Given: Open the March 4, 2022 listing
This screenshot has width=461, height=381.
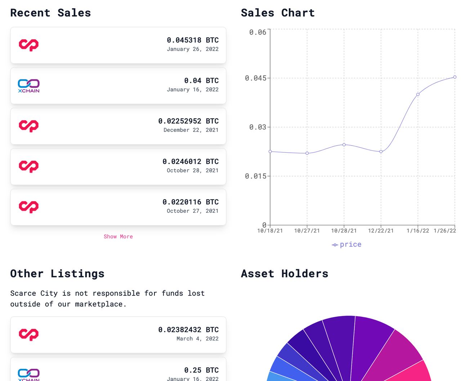Looking at the screenshot, I should click(118, 335).
